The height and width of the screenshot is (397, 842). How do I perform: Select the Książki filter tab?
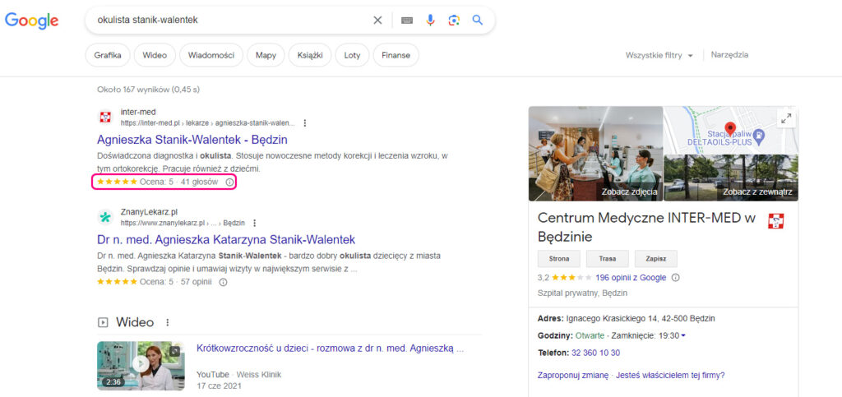310,55
